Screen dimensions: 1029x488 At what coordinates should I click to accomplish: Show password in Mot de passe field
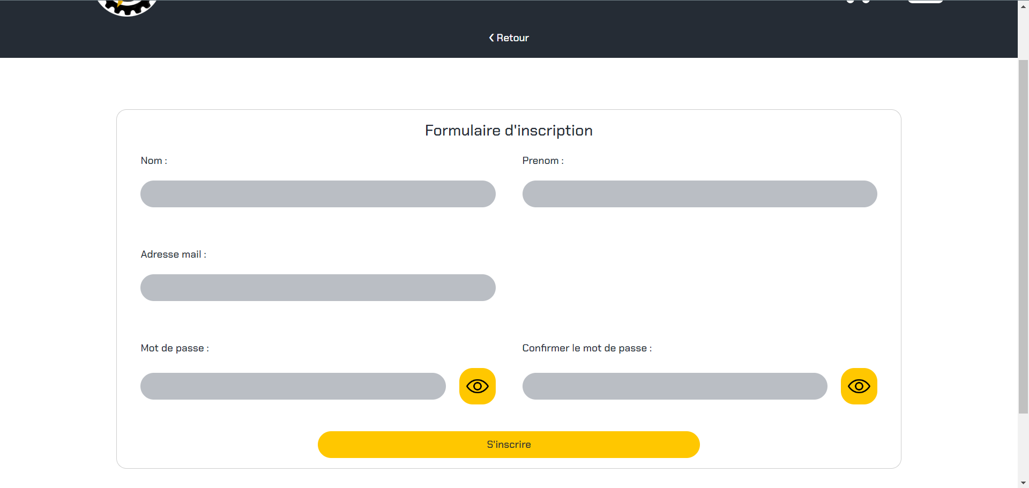(478, 386)
